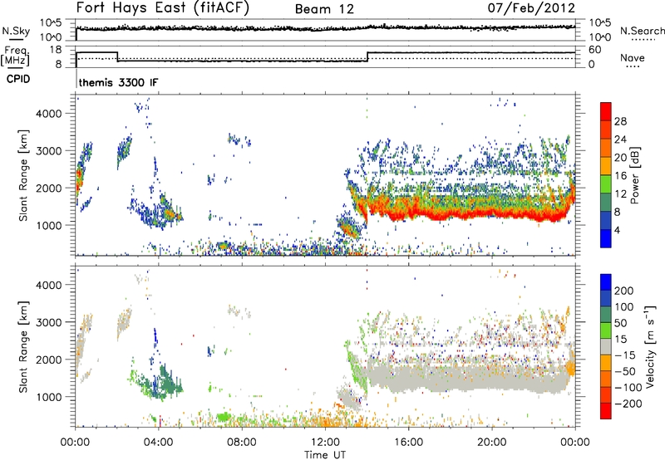Click the 3000 tick on velocity panel
Image resolution: width=665 pixels, height=460 pixels.
(49, 322)
